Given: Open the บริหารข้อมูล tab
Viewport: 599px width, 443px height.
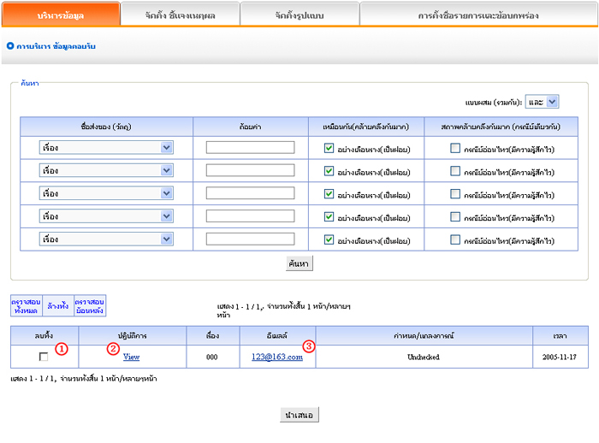Looking at the screenshot, I should 61,15.
